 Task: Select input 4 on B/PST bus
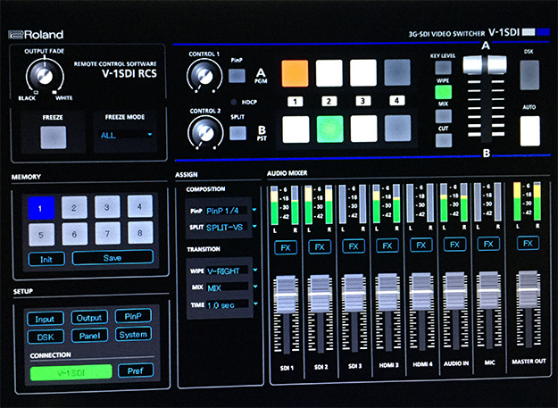click(398, 128)
